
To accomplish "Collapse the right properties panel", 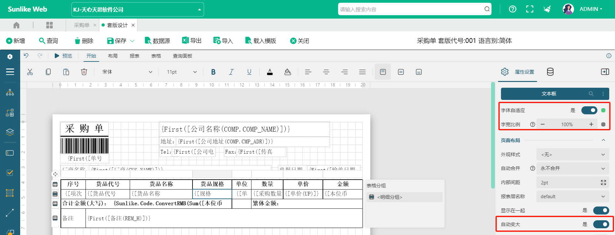I will [605, 72].
